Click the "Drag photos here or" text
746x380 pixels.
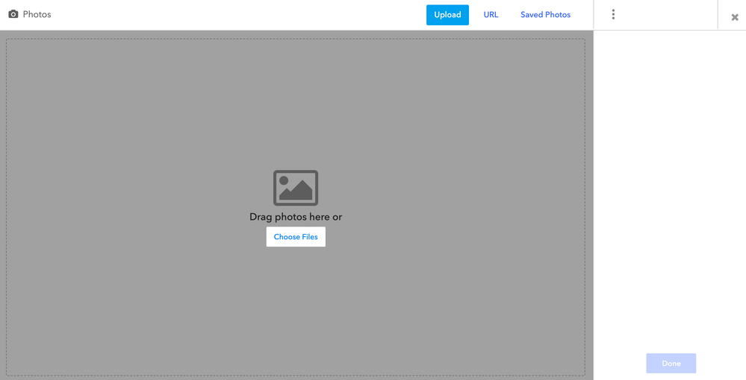[296, 217]
